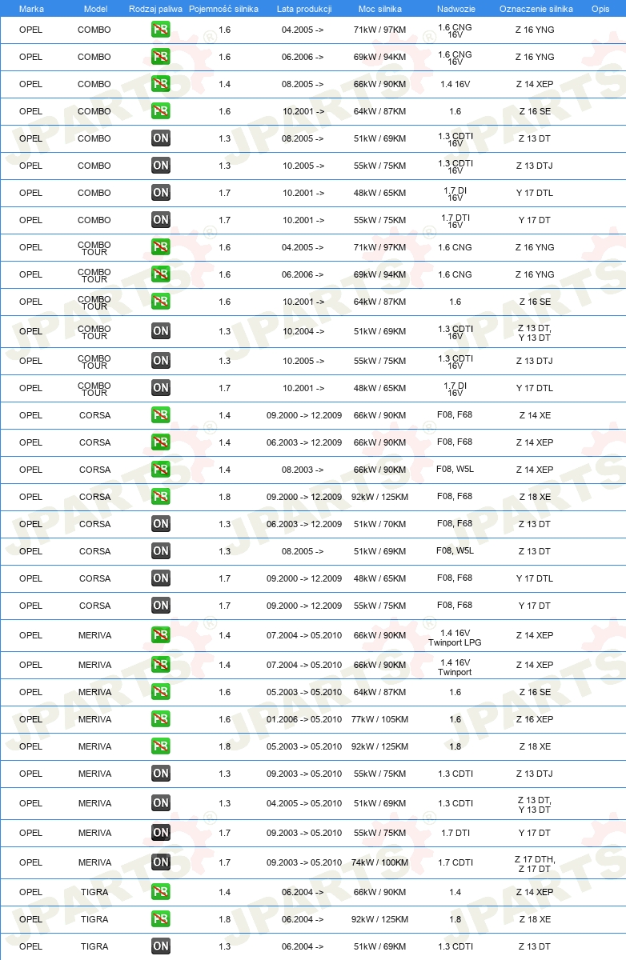The image size is (626, 960).
Task: Click PB icon in MERIVA 1.8 Z 18 XE row
Action: [160, 746]
